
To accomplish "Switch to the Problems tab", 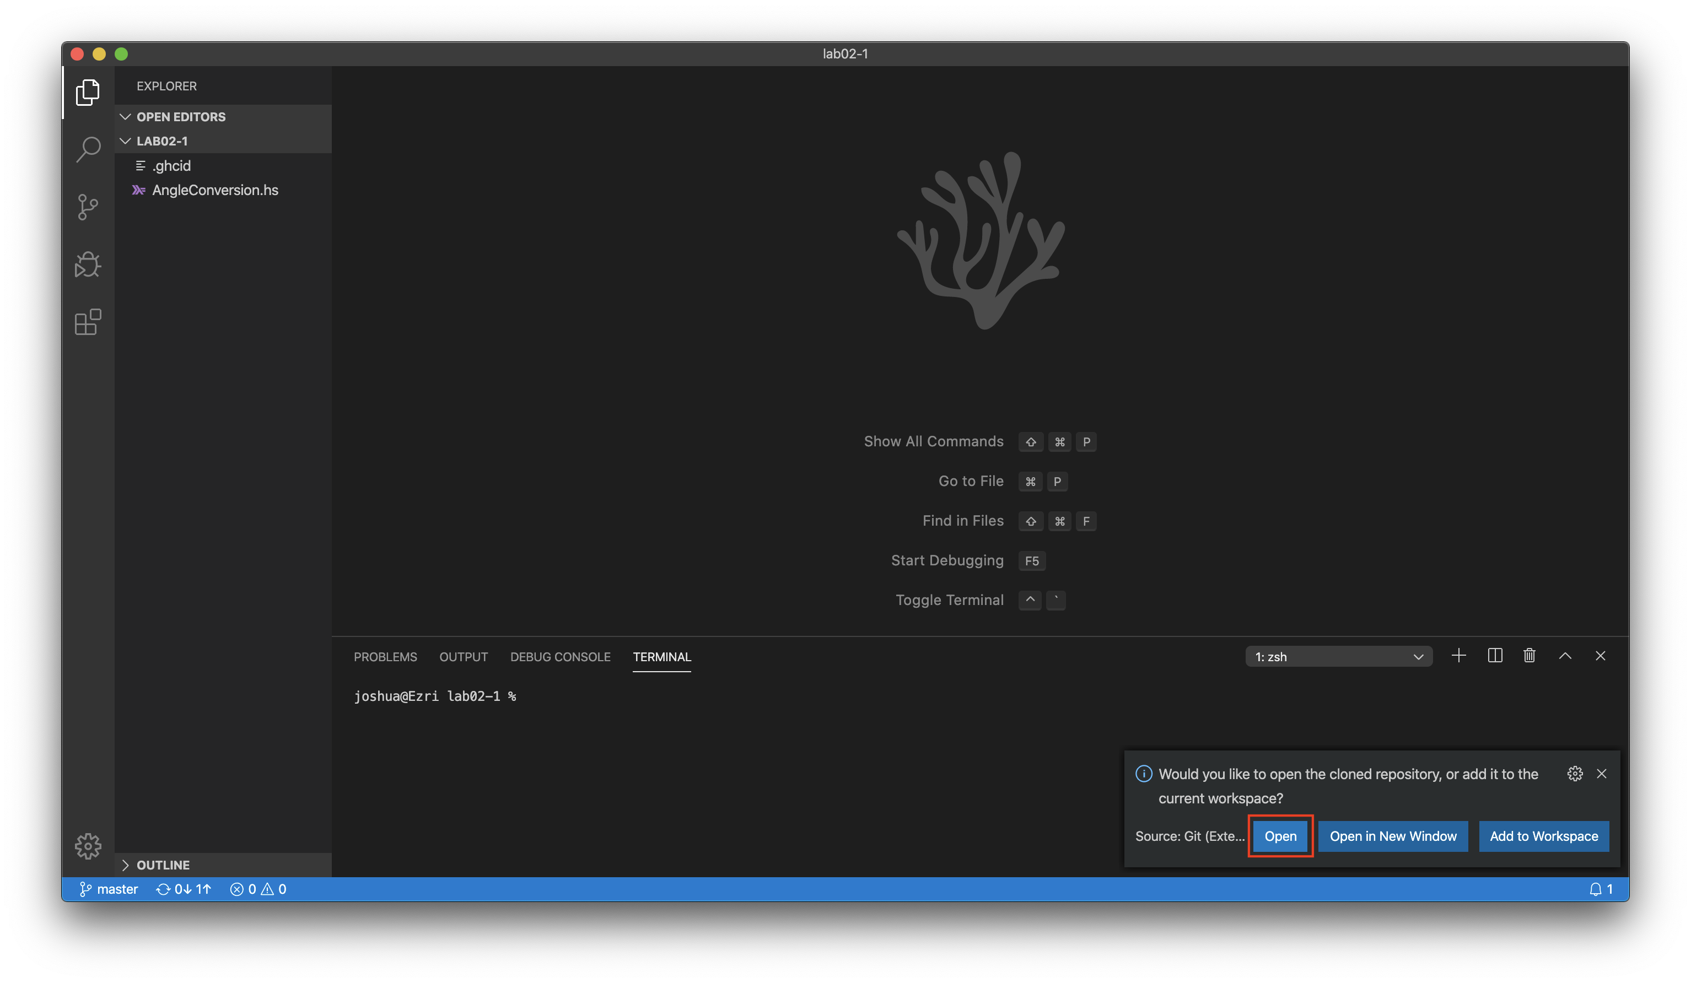I will 385,657.
